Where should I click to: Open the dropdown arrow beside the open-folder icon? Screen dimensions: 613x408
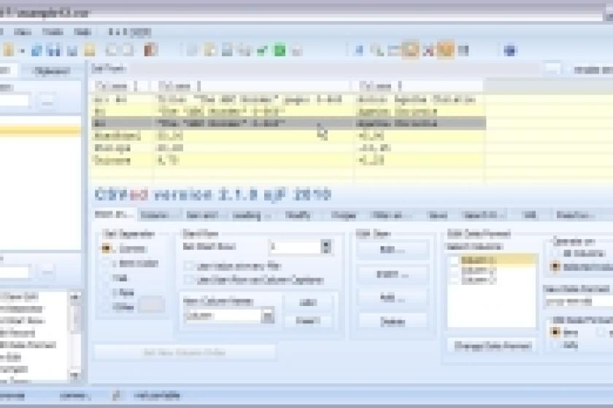[x=23, y=51]
